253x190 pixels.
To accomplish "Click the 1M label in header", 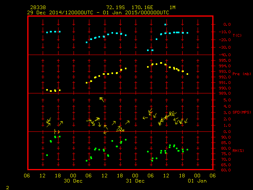I will click(172, 8).
